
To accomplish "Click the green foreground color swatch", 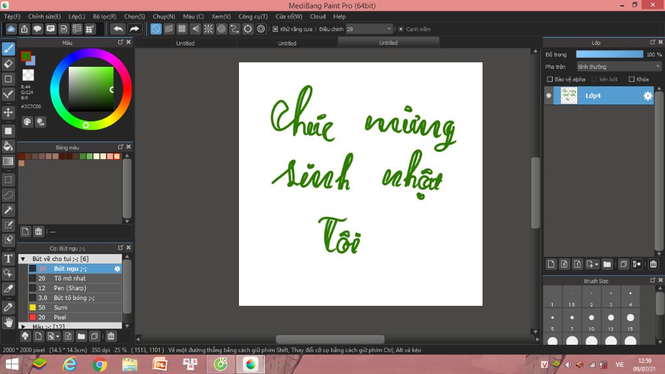I will 25,56.
